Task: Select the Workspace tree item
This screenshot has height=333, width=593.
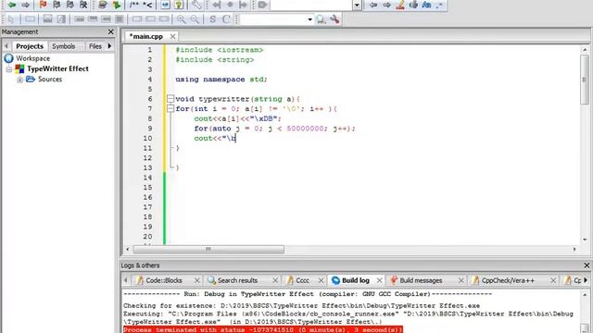Action: 33,58
